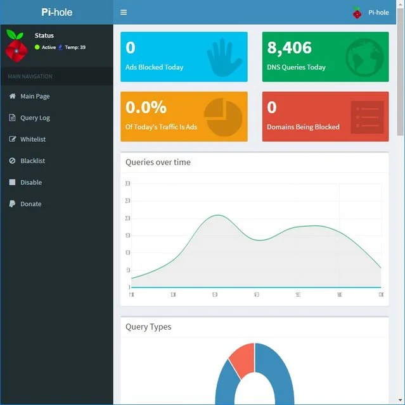The image size is (405, 405).
Task: Click Of Today's Traffic Is Ads label
Action: (x=161, y=127)
